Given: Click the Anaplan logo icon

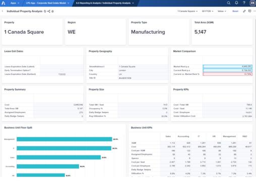Looking at the screenshot, I should click(x=4, y=3).
